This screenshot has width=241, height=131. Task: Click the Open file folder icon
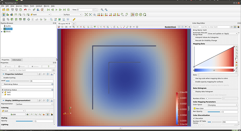[x=4, y=10]
